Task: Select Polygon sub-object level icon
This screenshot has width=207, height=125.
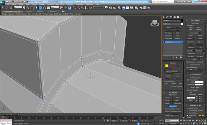Action: (176, 66)
